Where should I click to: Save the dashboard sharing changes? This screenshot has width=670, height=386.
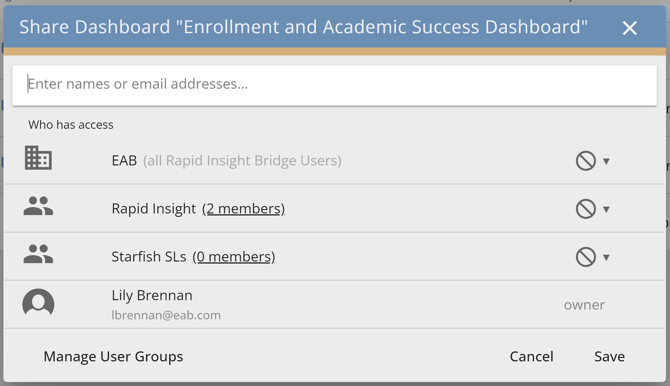tap(609, 356)
